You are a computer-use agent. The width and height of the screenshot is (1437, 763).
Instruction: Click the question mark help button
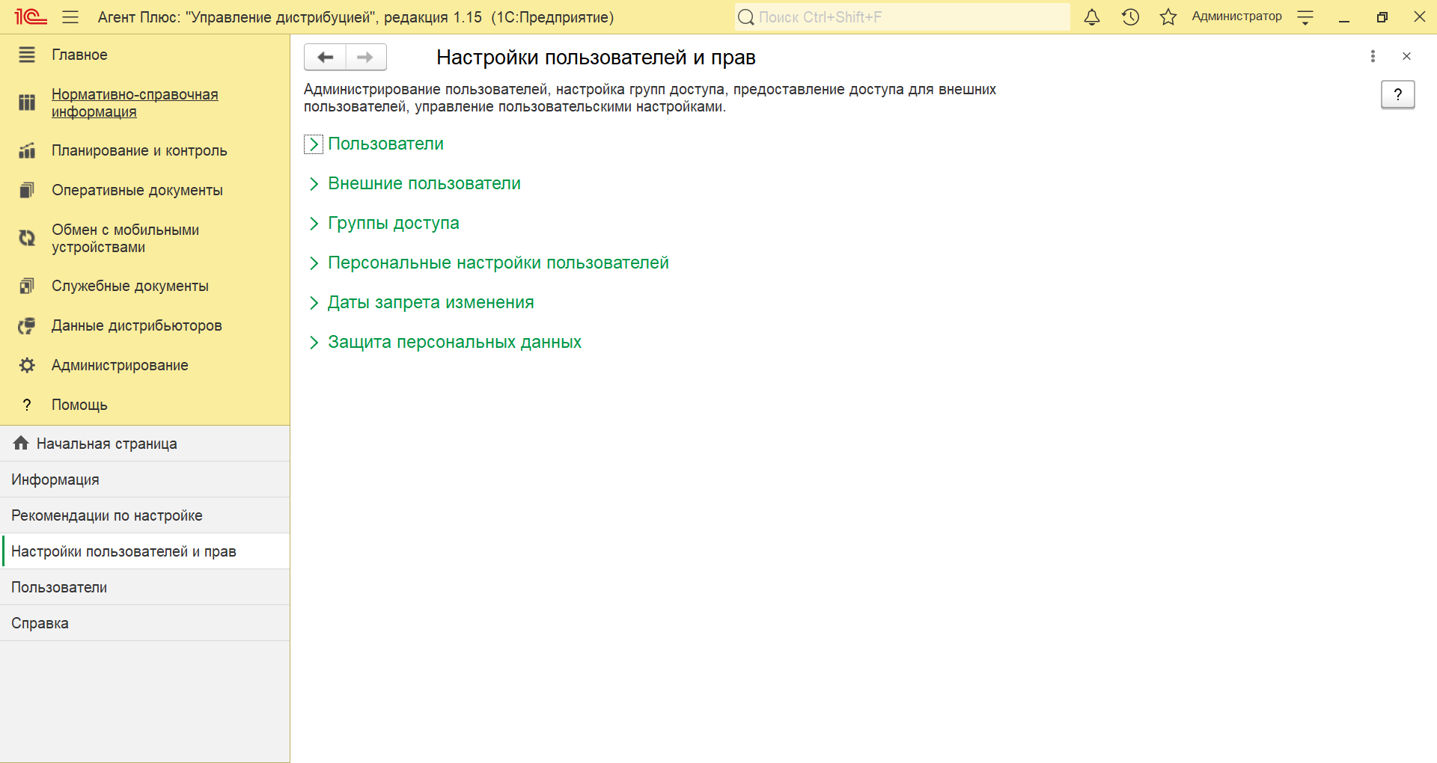coord(1397,94)
